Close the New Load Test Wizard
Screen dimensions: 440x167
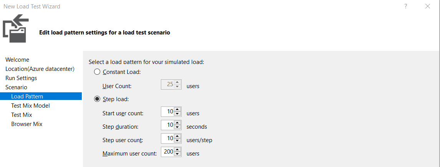click(428, 6)
